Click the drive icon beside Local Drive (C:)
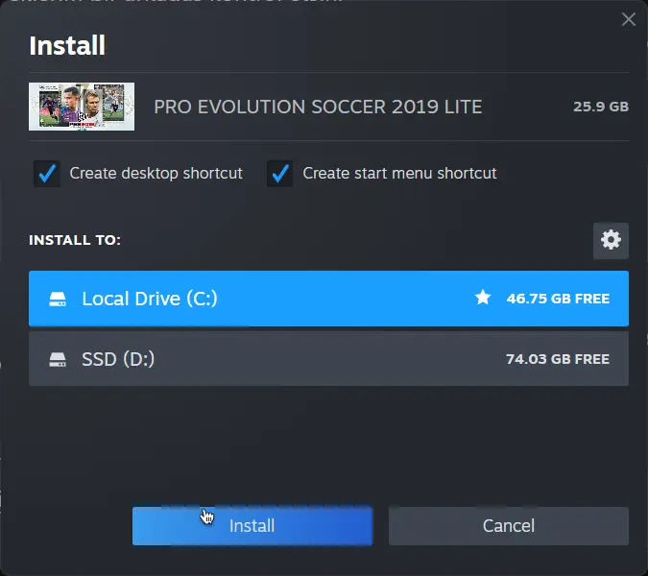 (x=58, y=299)
